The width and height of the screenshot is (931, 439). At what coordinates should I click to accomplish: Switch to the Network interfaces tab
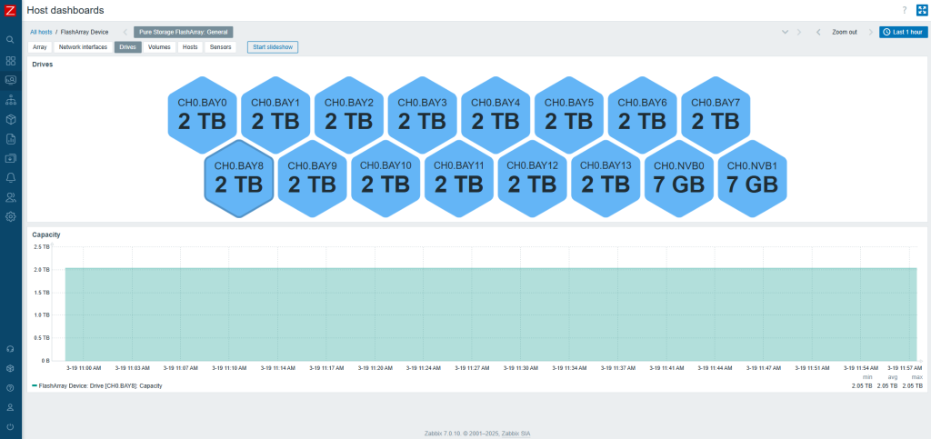point(83,47)
